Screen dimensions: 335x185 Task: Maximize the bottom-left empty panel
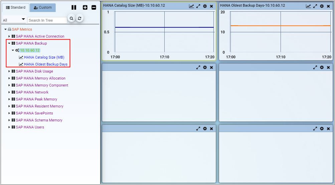pos(198,128)
